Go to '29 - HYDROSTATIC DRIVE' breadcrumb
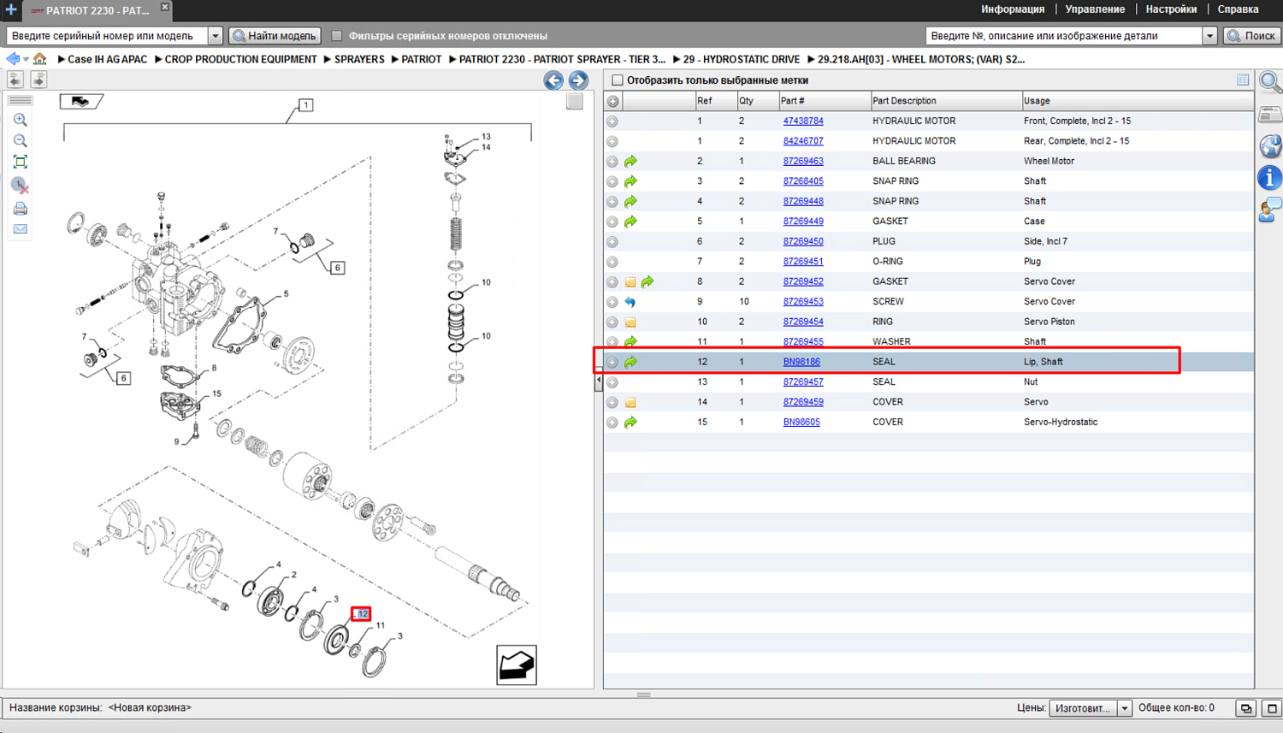Screen dimensions: 1283x733 click(x=742, y=59)
